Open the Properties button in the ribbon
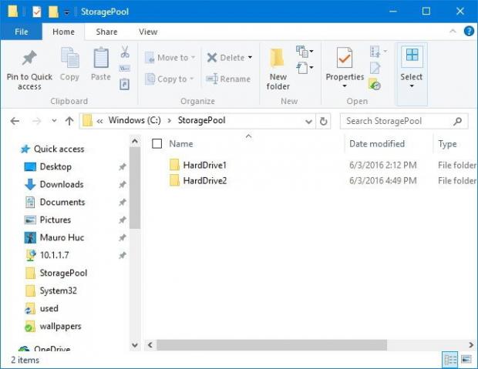Screen dimensions: 478x369 [345, 69]
